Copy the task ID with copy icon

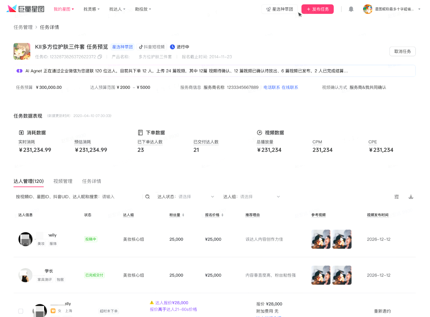(100, 57)
